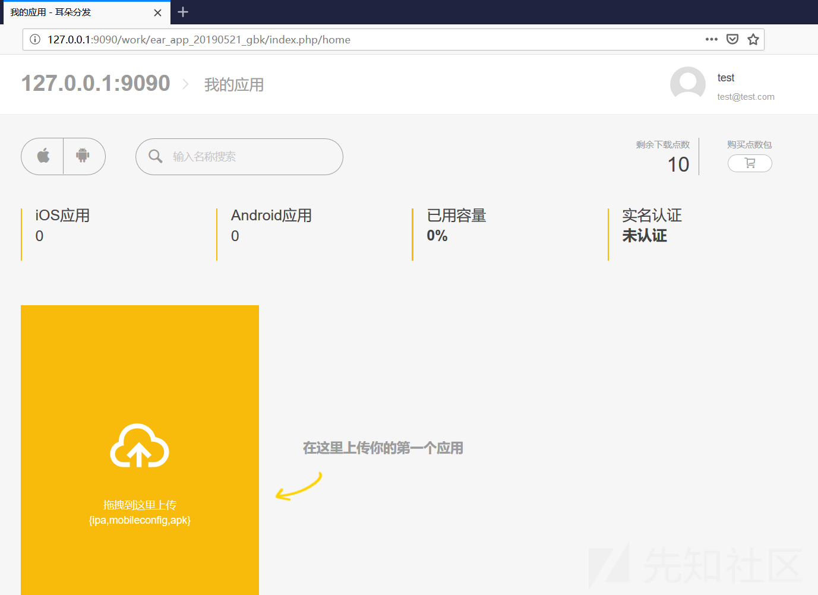Open the 未认证 verification status

tap(645, 236)
